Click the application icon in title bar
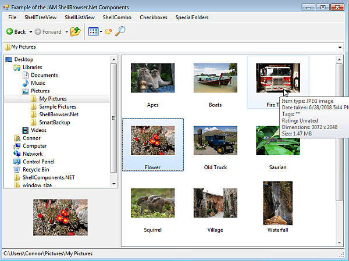The image size is (349, 261). [6, 7]
